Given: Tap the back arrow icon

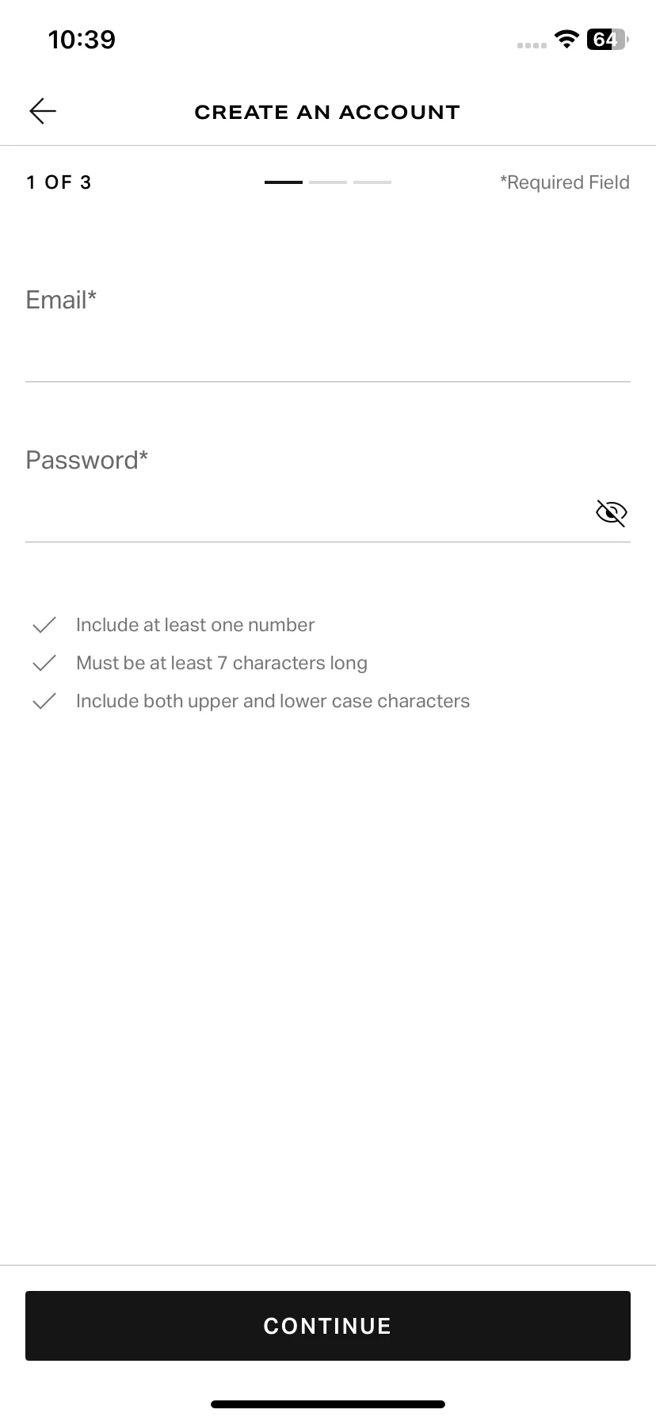Looking at the screenshot, I should tap(43, 111).
